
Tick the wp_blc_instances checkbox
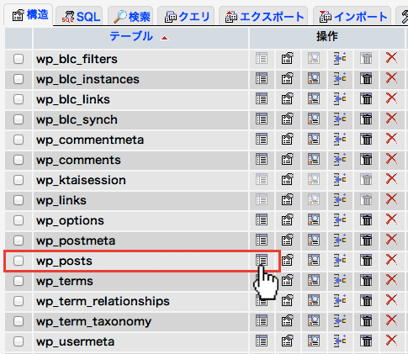click(19, 79)
